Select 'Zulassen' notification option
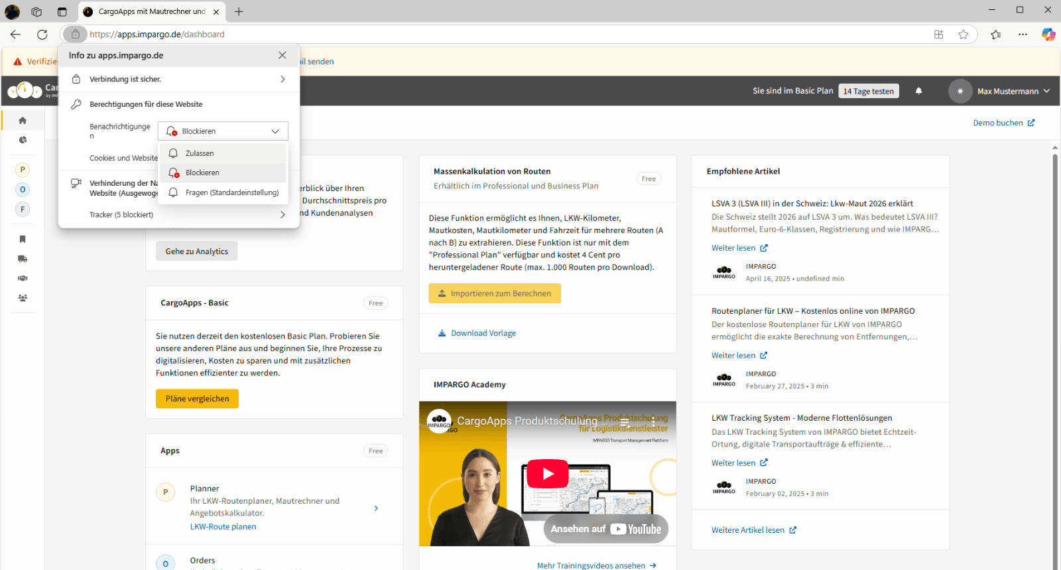This screenshot has height=570, width=1061. [x=223, y=153]
